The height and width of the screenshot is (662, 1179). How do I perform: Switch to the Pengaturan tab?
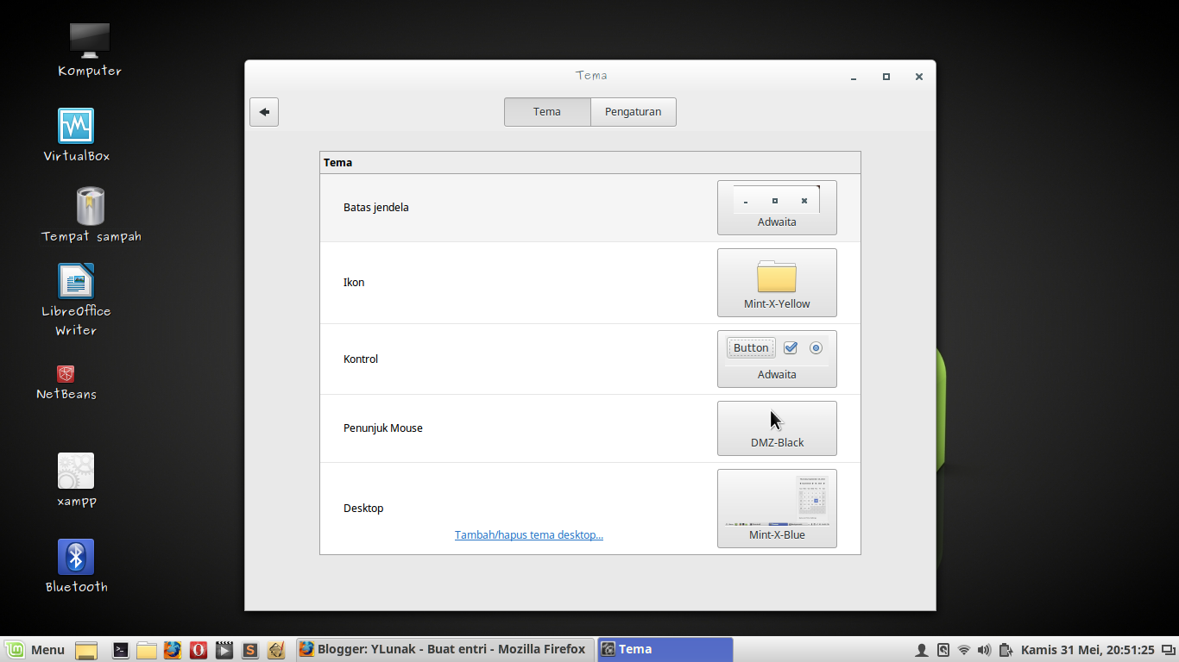(633, 111)
